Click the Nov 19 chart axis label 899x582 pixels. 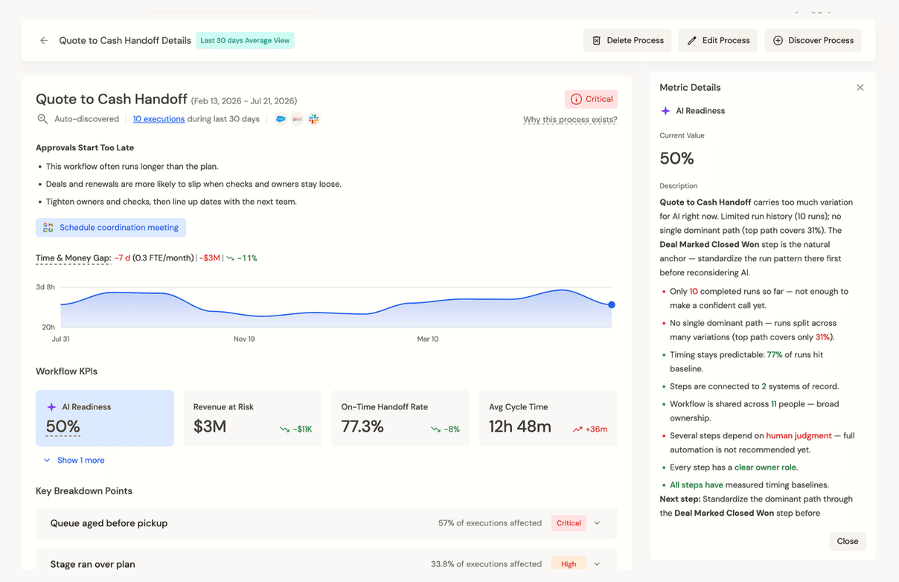(x=244, y=339)
